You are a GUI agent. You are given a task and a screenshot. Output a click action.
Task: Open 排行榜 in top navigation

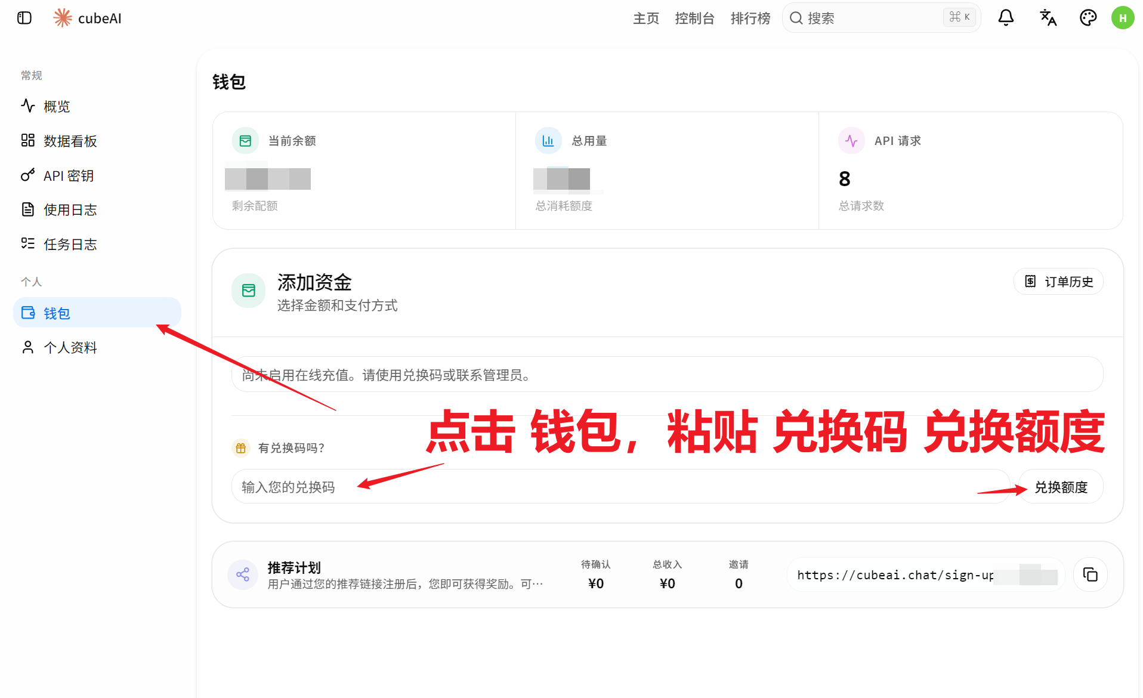tap(750, 18)
